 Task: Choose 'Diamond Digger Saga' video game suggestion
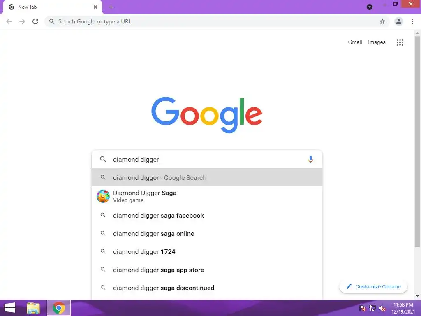point(207,196)
